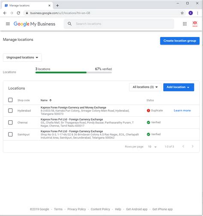Viewport: 203px width, 216px height.
Task: Open Kapnox Forex Foreign Currency and Money Exchange
Action: [73, 107]
